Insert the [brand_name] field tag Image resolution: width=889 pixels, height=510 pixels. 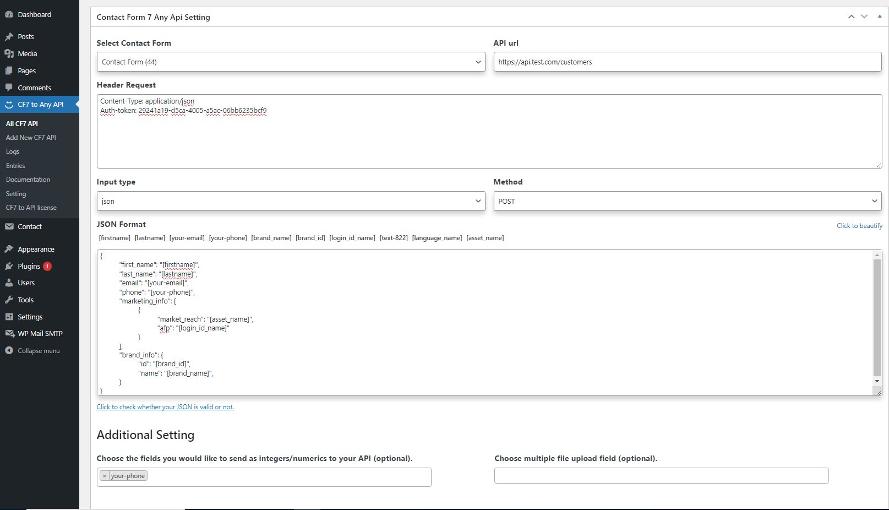click(x=271, y=238)
